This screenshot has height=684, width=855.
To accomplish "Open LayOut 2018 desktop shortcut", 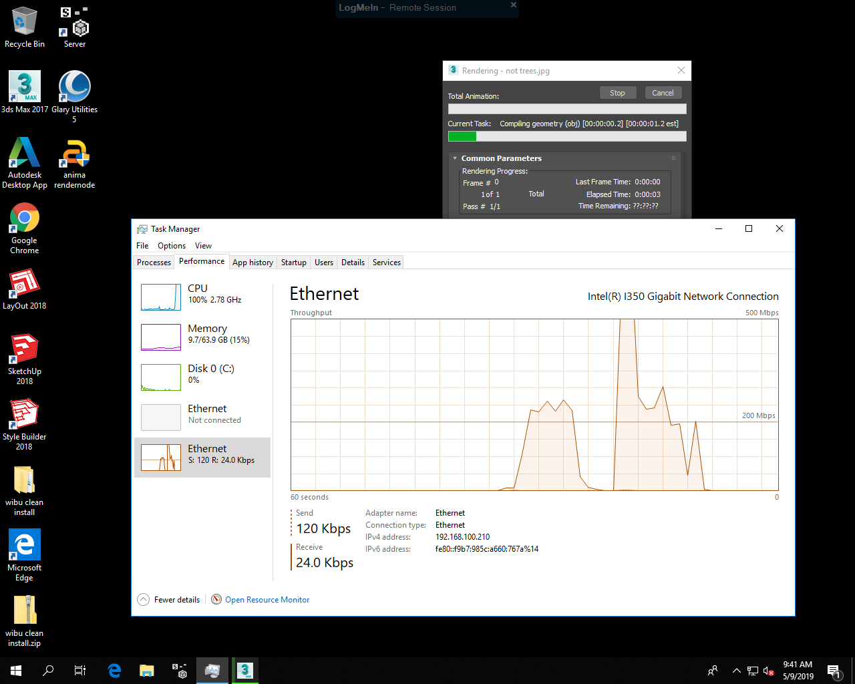I will [25, 289].
